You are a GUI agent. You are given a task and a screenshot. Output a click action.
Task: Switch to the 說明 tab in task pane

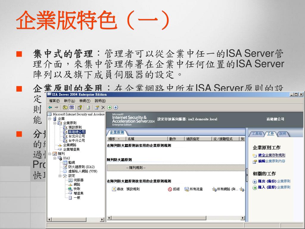point(283,134)
